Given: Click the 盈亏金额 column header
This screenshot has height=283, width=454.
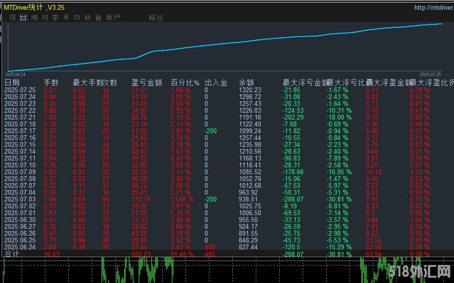Looking at the screenshot, I should 146,82.
